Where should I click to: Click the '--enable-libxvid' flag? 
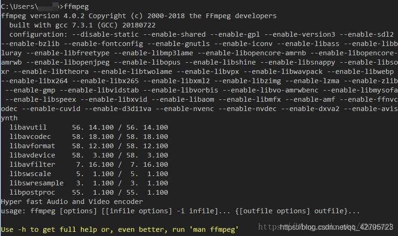tap(114, 99)
